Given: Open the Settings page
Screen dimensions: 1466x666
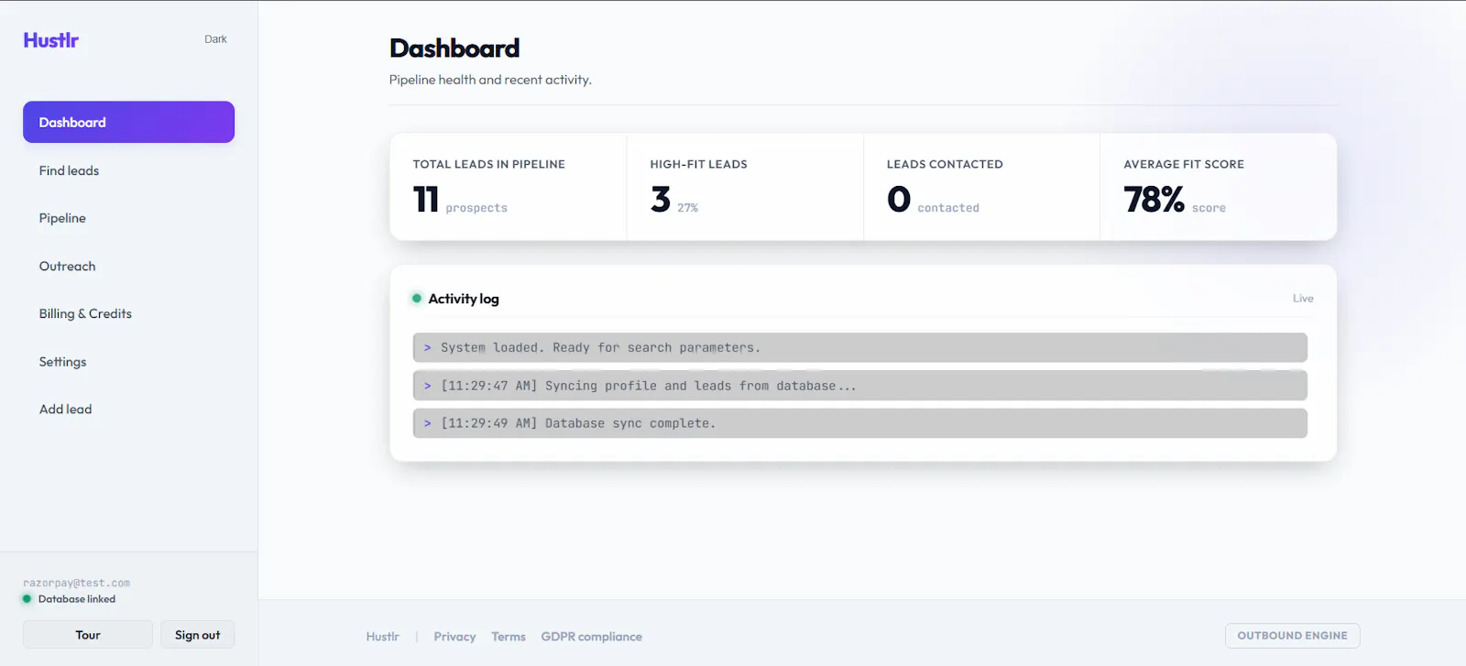Looking at the screenshot, I should coord(128,362).
